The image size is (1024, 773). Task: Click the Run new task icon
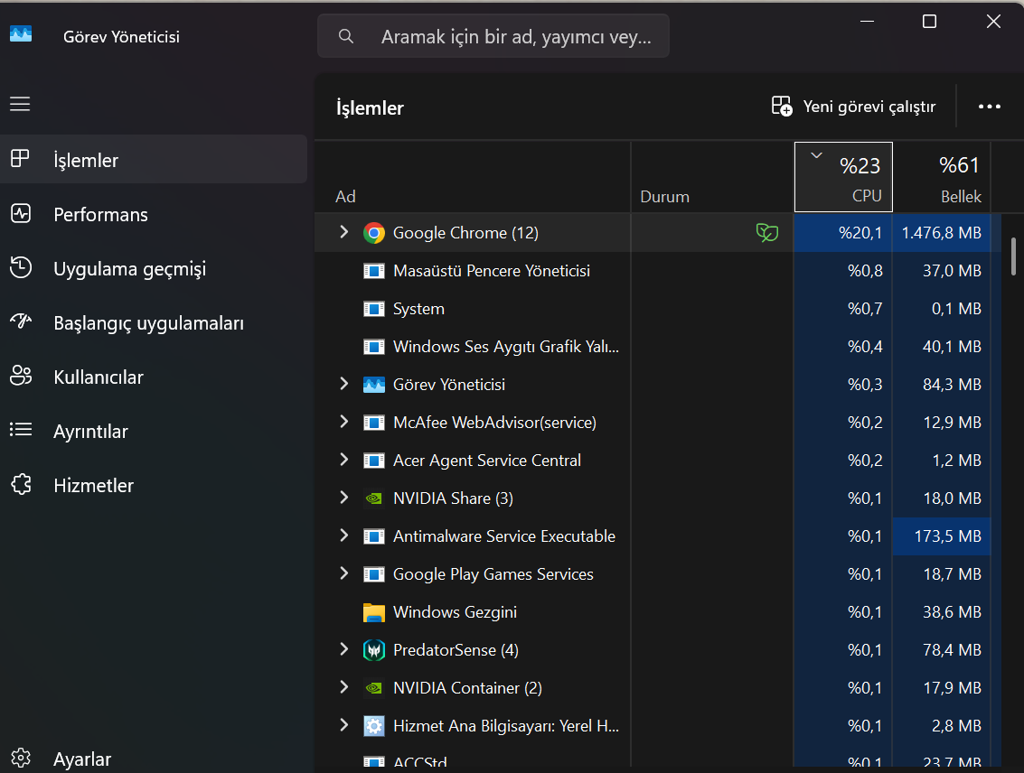[782, 107]
